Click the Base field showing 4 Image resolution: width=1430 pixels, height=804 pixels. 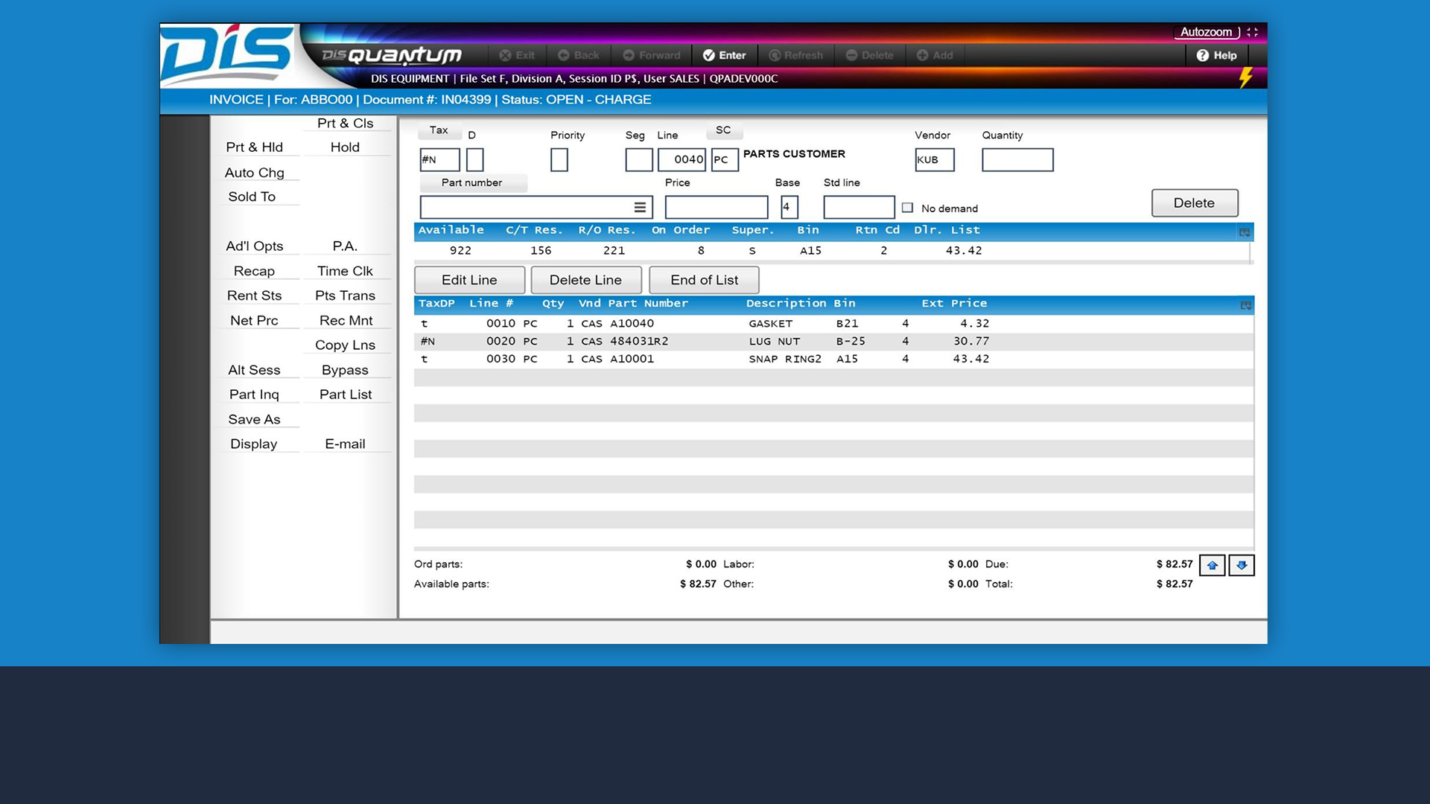point(789,207)
